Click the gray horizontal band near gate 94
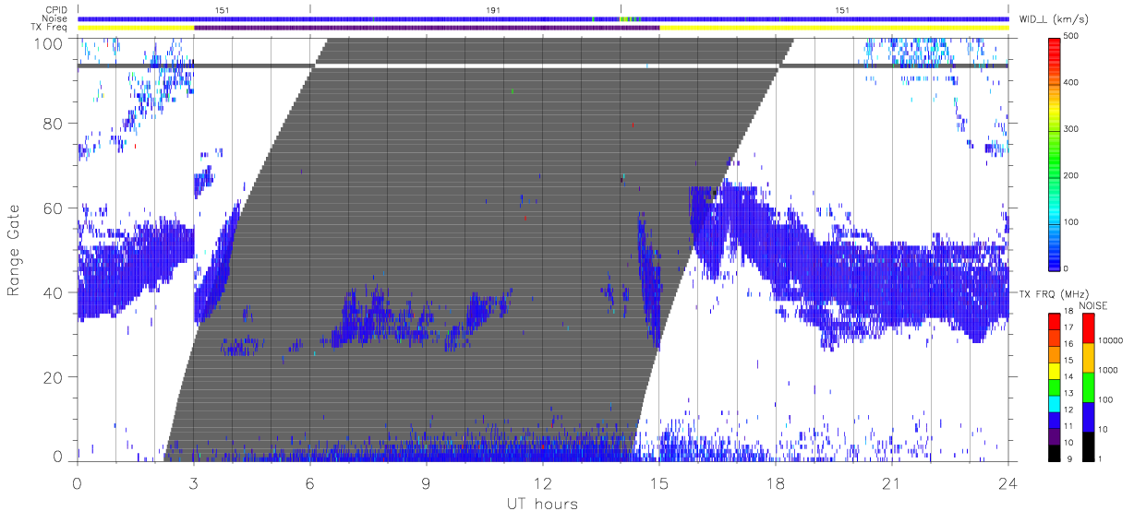Viewport: 1134px width, 523px height. coord(542,65)
